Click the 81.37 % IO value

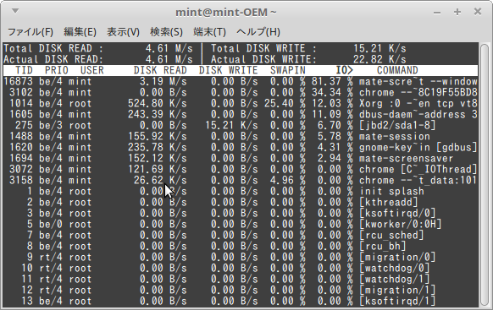point(332,81)
